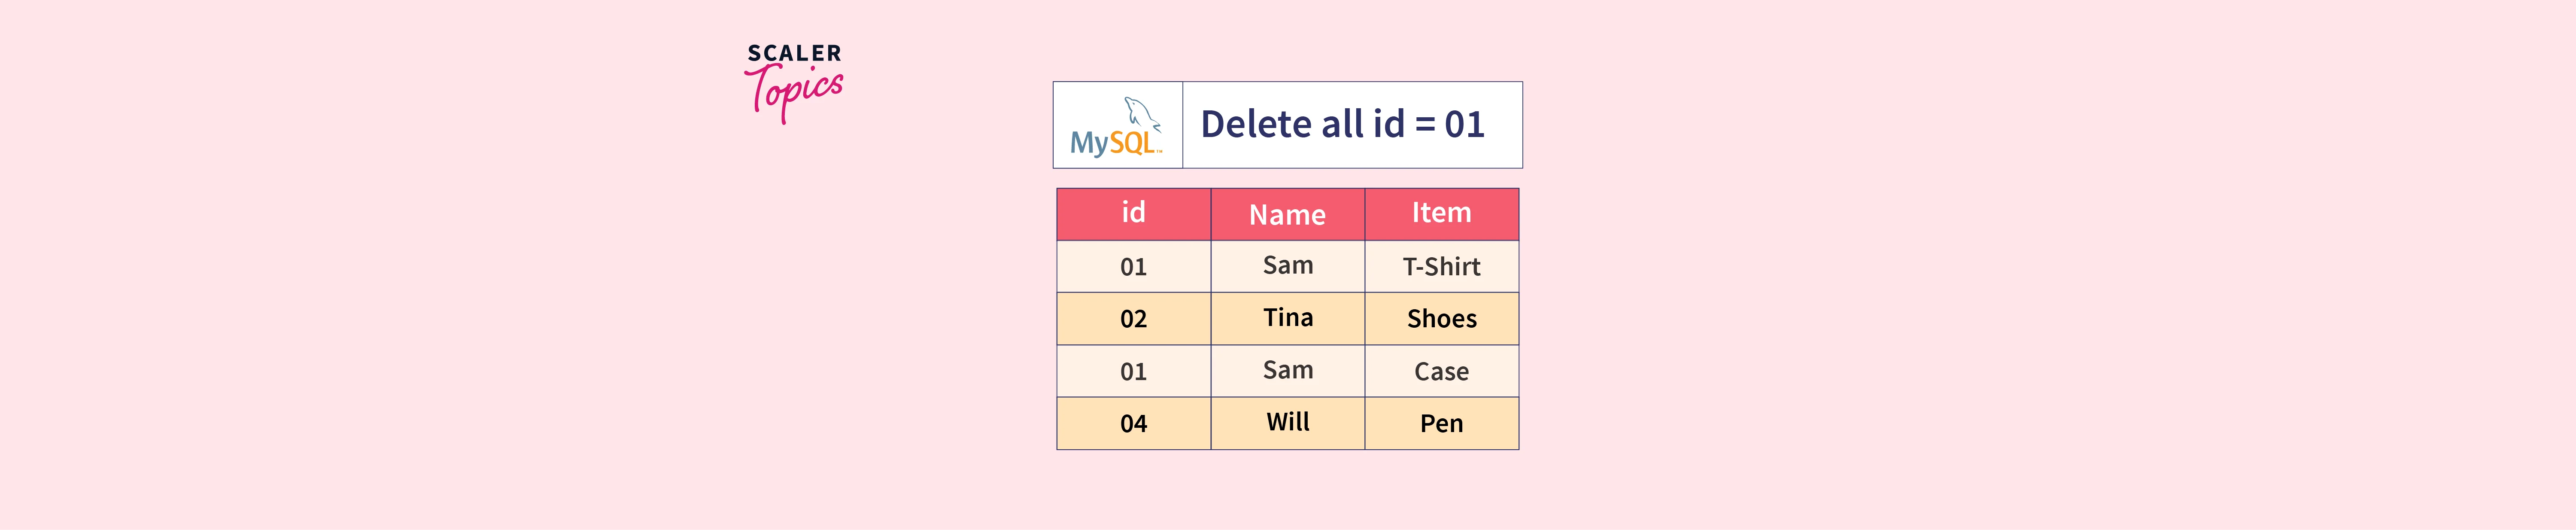Click the Will name cell

pos(1287,423)
